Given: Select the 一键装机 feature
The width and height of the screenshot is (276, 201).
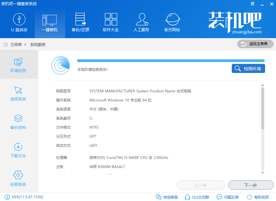Looking at the screenshot, I should 49,23.
